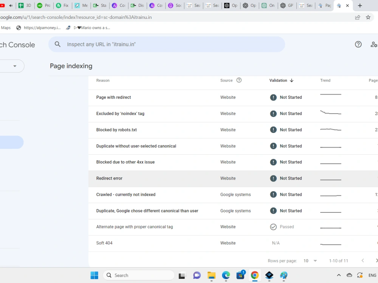Open the chat app in taskbar
378x283 pixels.
tap(197, 275)
